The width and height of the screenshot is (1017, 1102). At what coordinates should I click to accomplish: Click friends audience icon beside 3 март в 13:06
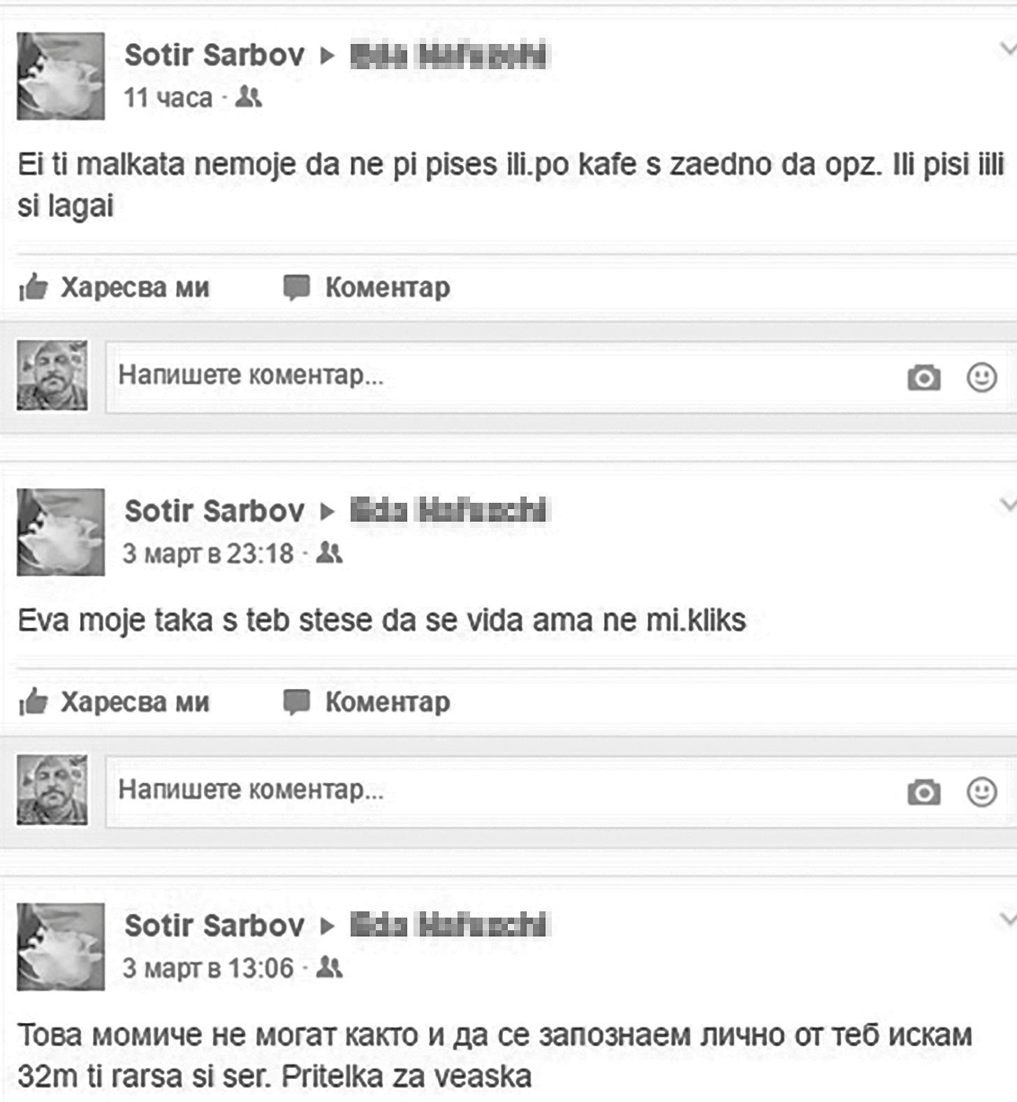click(329, 967)
